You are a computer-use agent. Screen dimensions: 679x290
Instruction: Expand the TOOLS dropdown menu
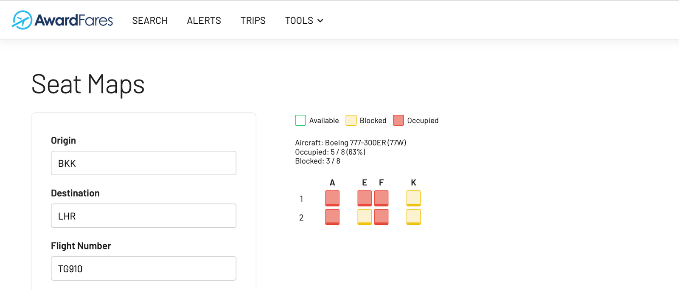coord(304,20)
